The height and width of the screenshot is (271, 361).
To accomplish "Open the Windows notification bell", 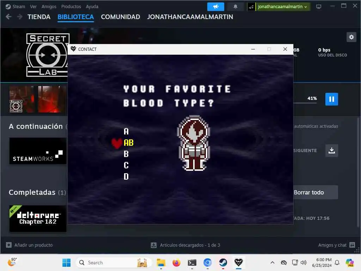I will point(337,263).
